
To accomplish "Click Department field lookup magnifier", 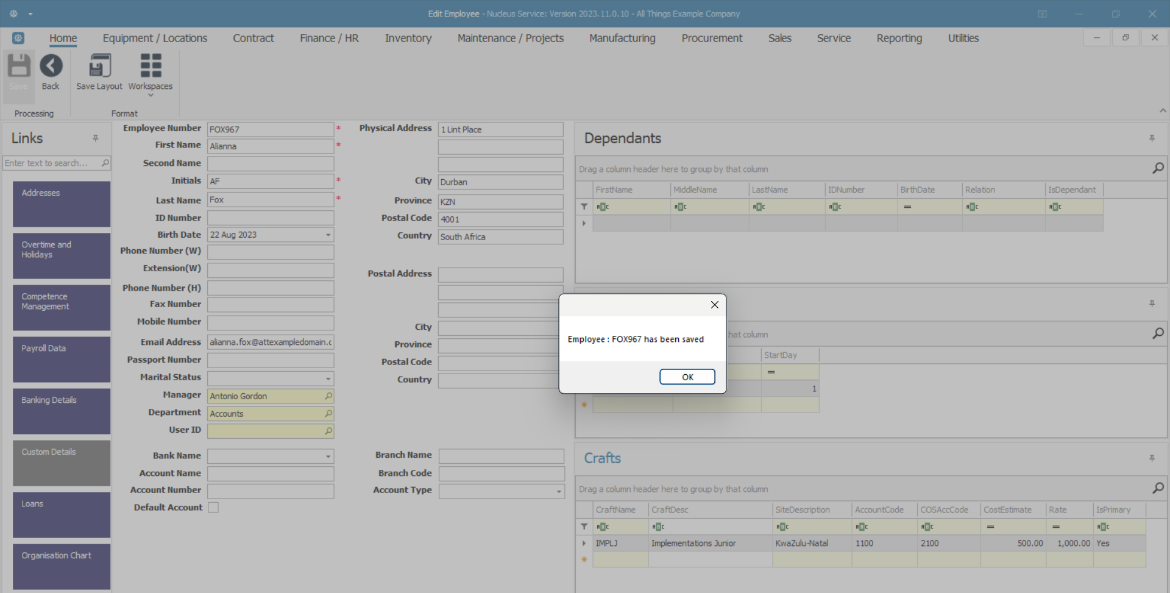I will tap(328, 413).
